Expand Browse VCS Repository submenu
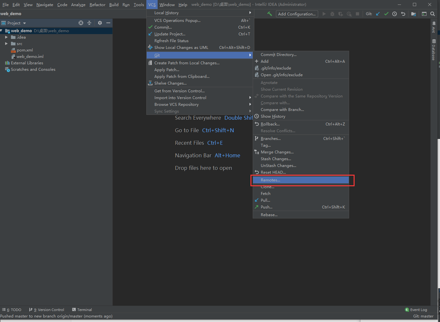The height and width of the screenshot is (322, 440). (200, 105)
